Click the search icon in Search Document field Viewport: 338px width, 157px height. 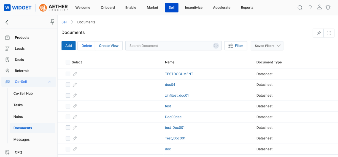click(x=216, y=46)
